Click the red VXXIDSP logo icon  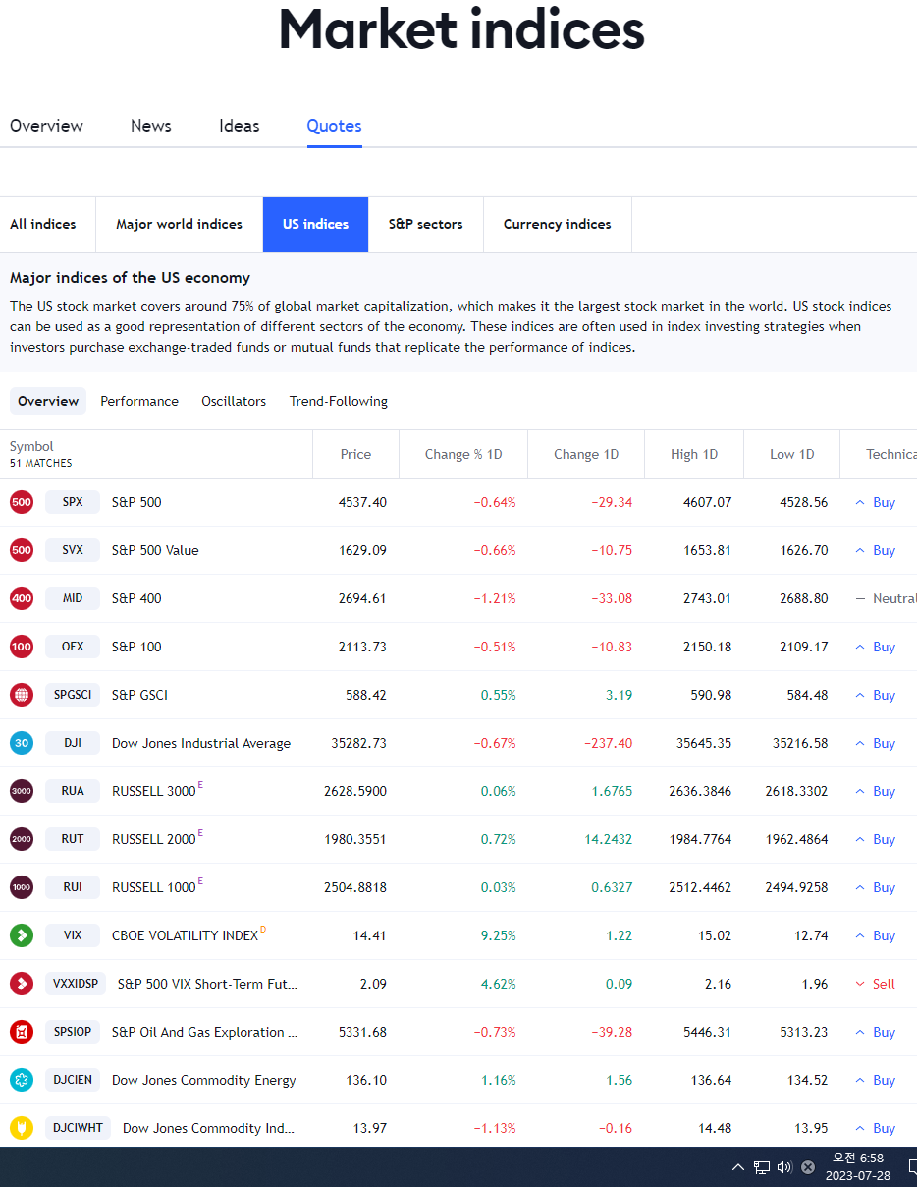click(22, 984)
